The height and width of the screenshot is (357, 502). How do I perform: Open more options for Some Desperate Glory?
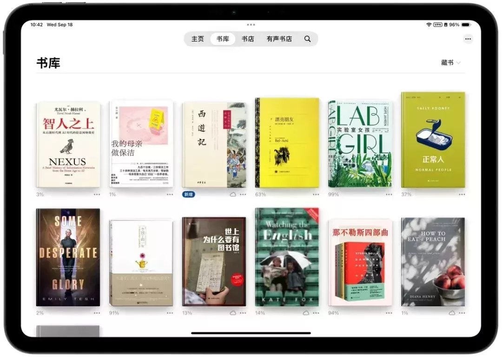pyautogui.click(x=97, y=313)
